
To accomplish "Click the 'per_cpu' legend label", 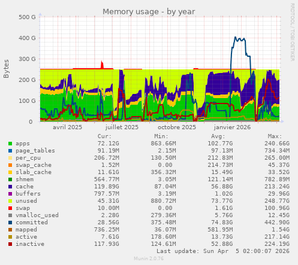I will 28,158.
